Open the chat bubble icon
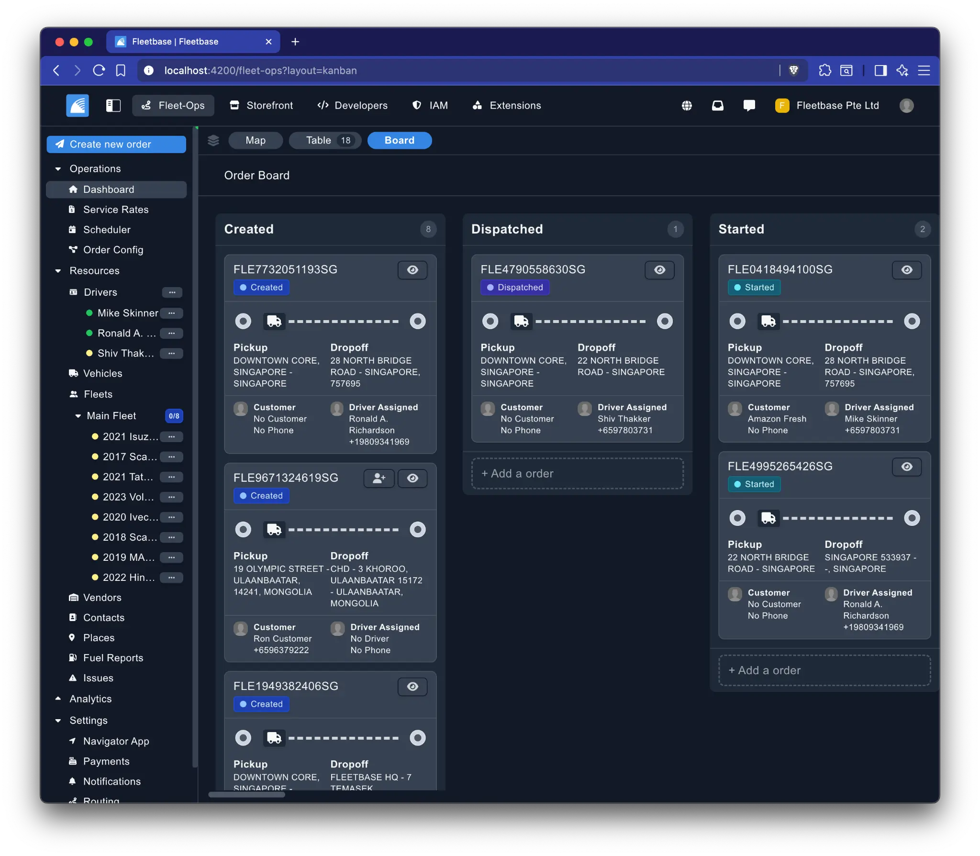980x856 pixels. point(749,105)
